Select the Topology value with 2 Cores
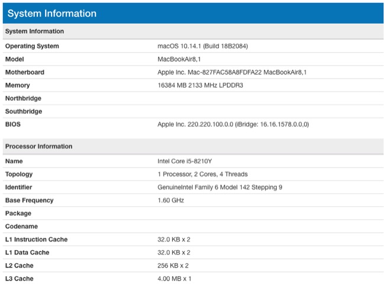 (203, 174)
